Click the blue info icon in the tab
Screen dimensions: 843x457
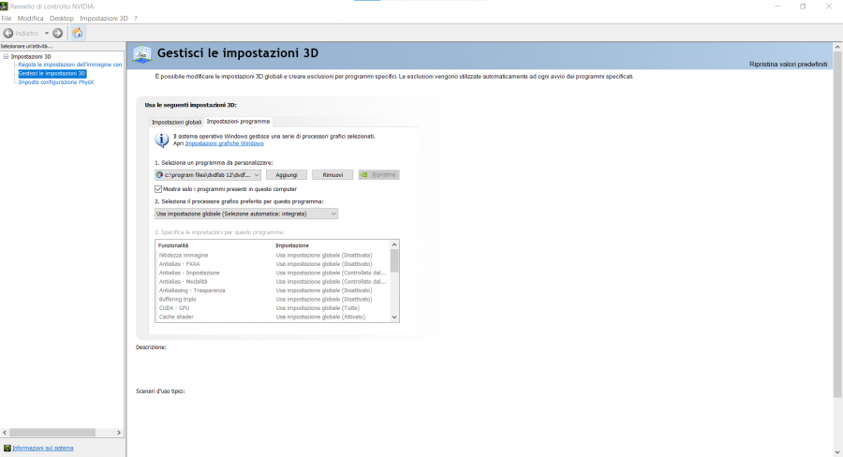[162, 140]
